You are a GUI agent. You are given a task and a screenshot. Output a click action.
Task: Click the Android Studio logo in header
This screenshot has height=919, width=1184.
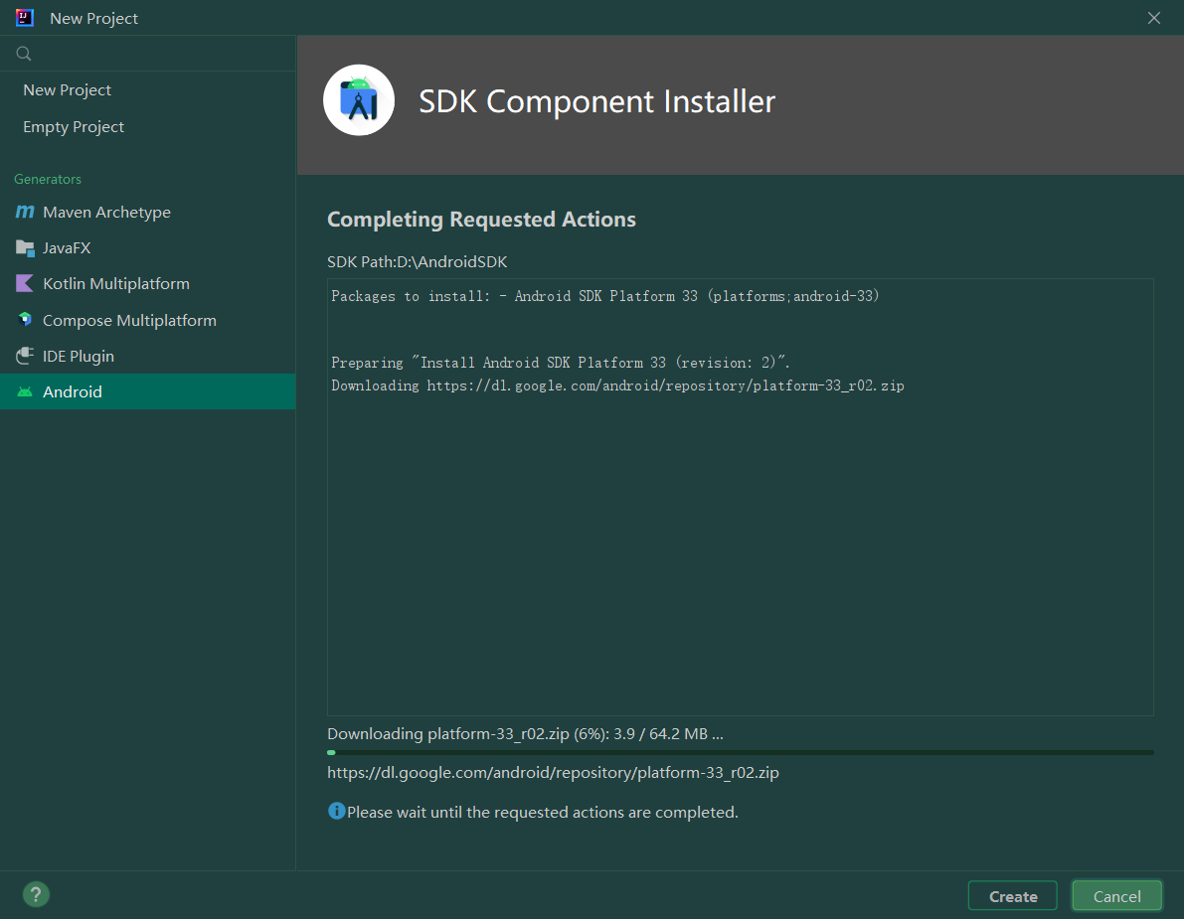click(359, 100)
